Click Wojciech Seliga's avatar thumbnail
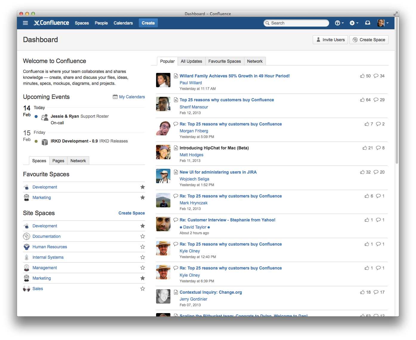The width and height of the screenshot is (416, 340). [x=163, y=176]
